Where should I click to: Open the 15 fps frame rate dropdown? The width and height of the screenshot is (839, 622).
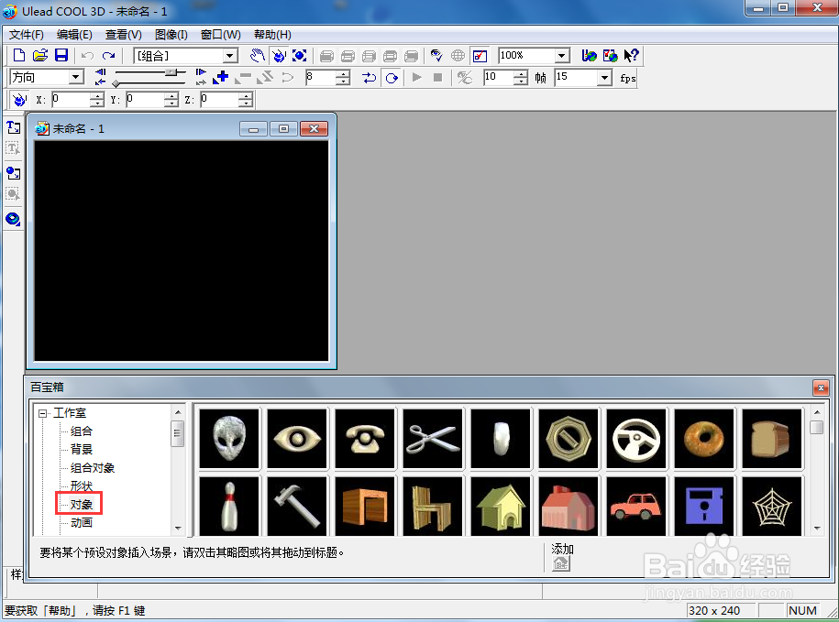pyautogui.click(x=604, y=78)
